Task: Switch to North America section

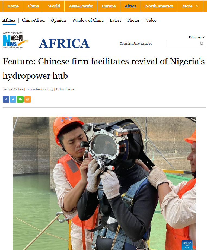Action: 159,6
